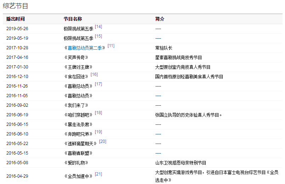Open the 喜剧总动员第二季 link
Screen dimensions: 285x184
tap(85, 48)
